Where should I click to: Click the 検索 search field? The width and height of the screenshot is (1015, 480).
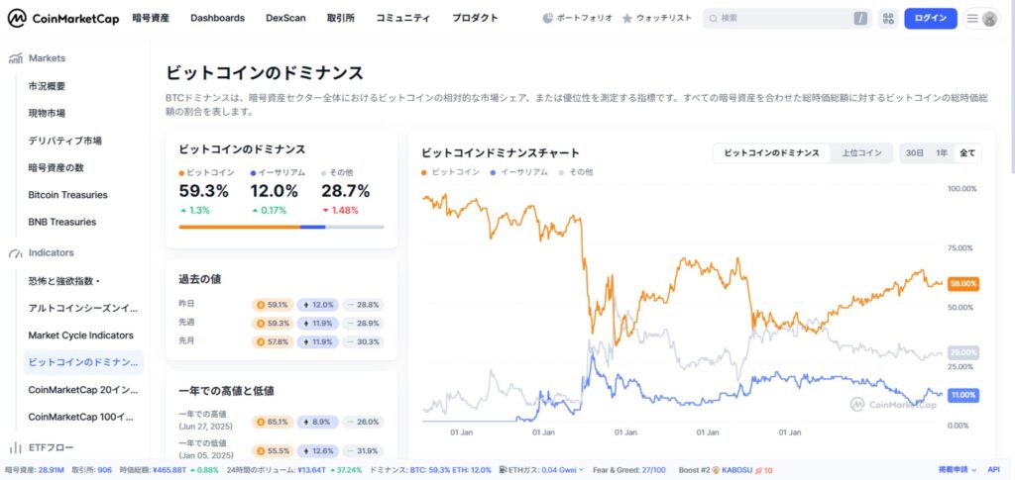click(x=783, y=18)
